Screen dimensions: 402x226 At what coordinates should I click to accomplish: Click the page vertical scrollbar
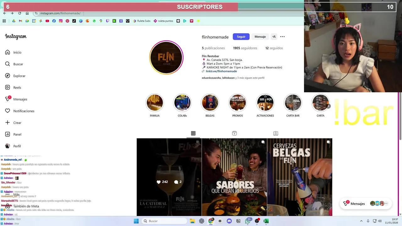(x=400, y=116)
